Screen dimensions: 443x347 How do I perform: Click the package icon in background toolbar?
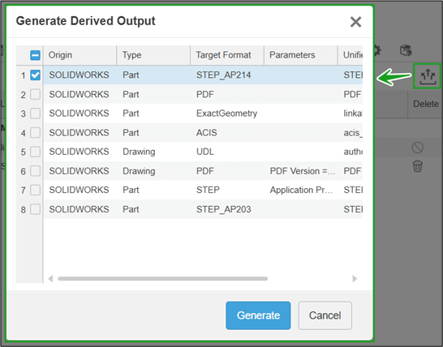pyautogui.click(x=406, y=50)
